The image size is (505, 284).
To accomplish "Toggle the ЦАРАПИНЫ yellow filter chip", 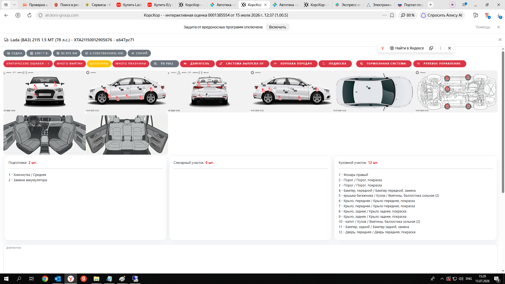I will point(99,64).
